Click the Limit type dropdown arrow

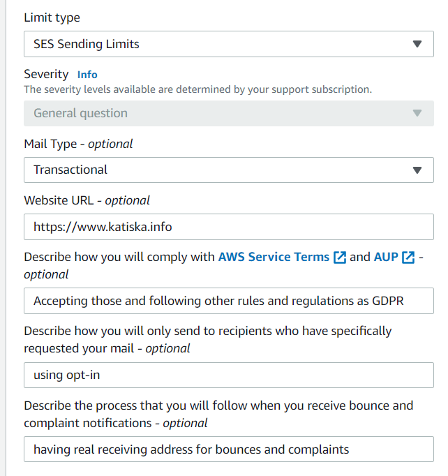pos(417,44)
